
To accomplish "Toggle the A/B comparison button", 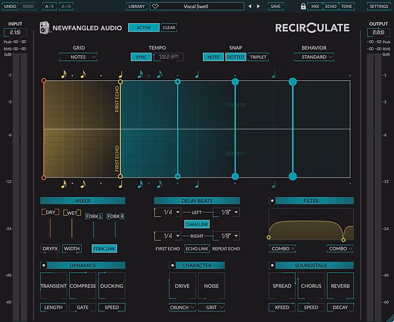I will [x=49, y=7].
